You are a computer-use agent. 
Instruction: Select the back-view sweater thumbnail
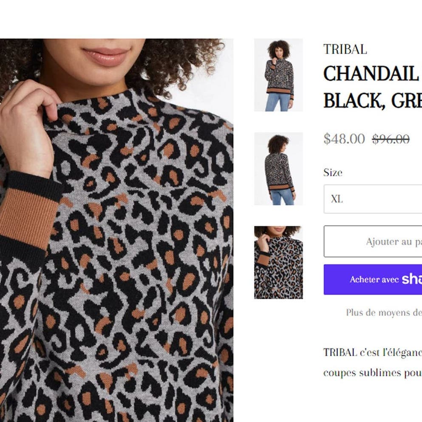click(x=278, y=169)
